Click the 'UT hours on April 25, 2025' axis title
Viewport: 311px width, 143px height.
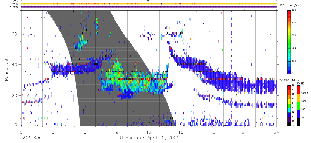(x=149, y=138)
